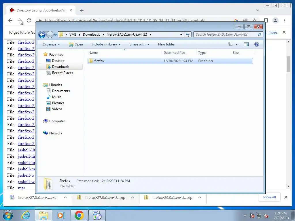The width and height of the screenshot is (295, 221).
Task: Go back in the Chrome window
Action: coord(10,20)
